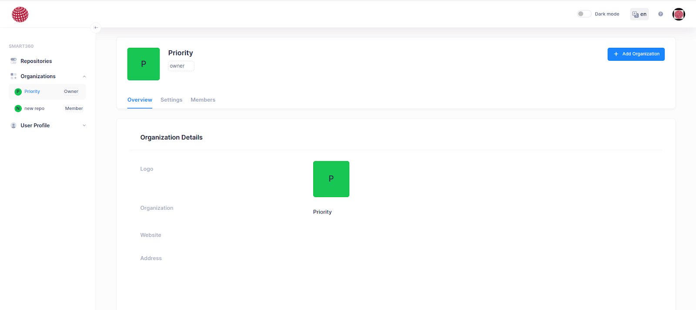Select the new repo organization in sidebar
Image resolution: width=696 pixels, height=310 pixels.
pyautogui.click(x=47, y=109)
